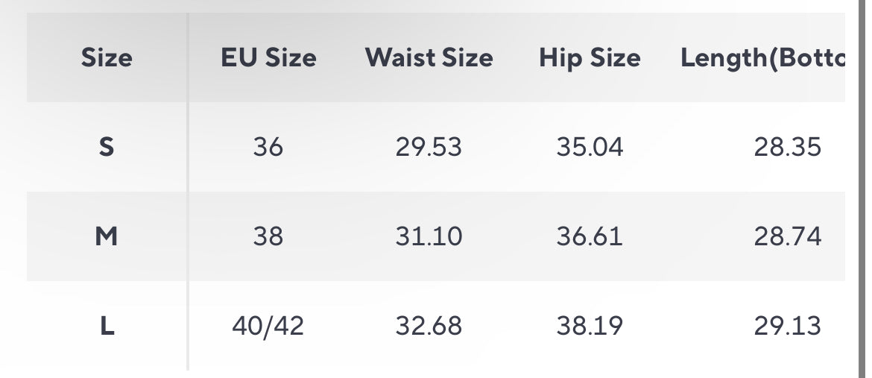Select length value 29.13
This screenshot has height=378, width=872.
(x=788, y=326)
